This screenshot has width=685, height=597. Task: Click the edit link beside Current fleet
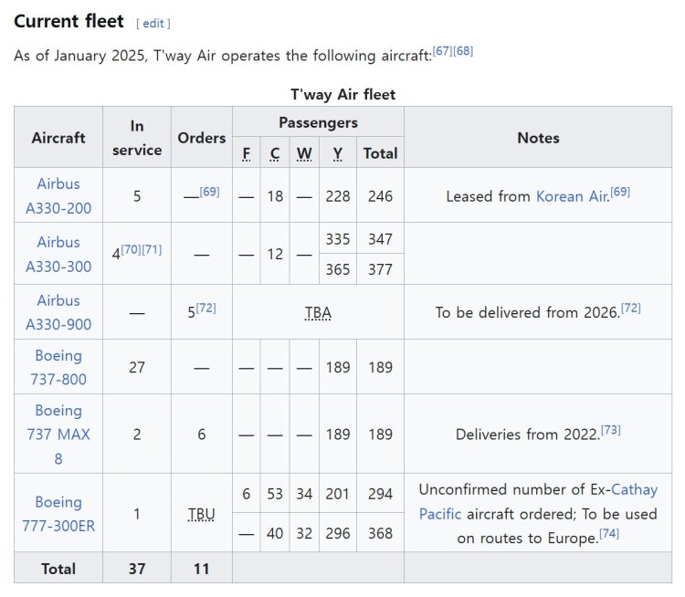coord(153,23)
